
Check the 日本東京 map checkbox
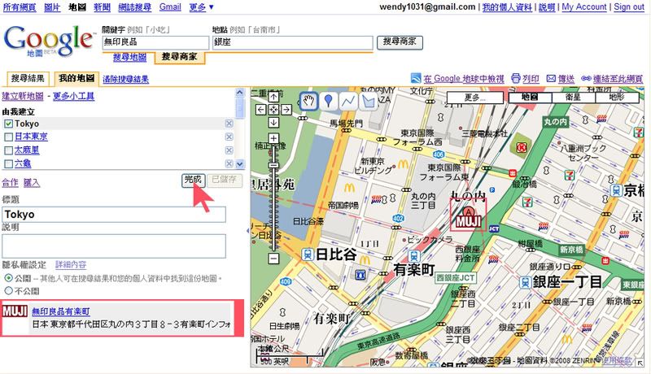8,137
